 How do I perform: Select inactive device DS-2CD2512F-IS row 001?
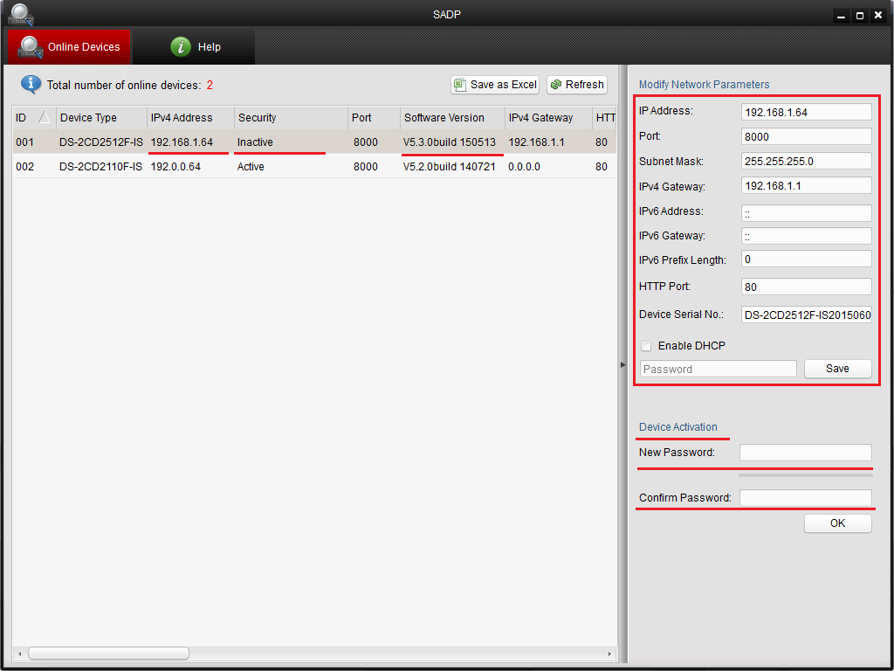pyautogui.click(x=262, y=142)
